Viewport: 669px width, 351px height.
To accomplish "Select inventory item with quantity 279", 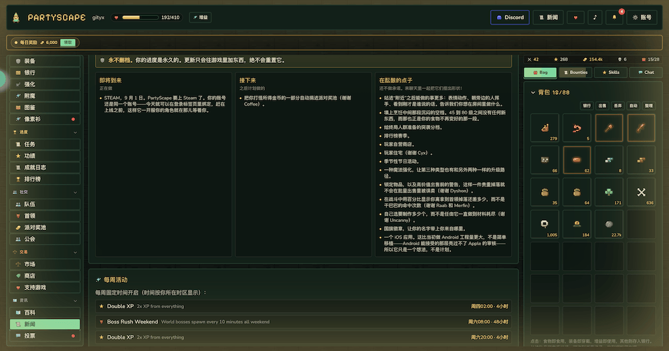I will point(545,128).
